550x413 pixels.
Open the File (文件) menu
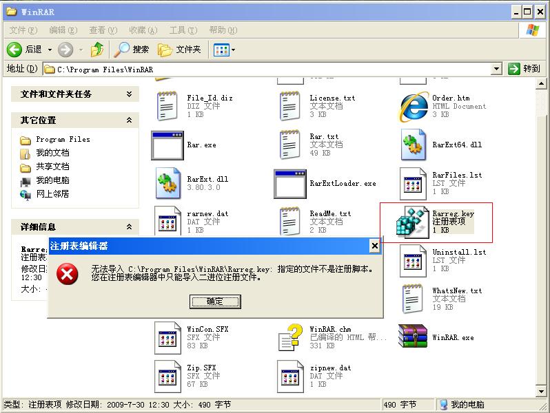point(23,30)
